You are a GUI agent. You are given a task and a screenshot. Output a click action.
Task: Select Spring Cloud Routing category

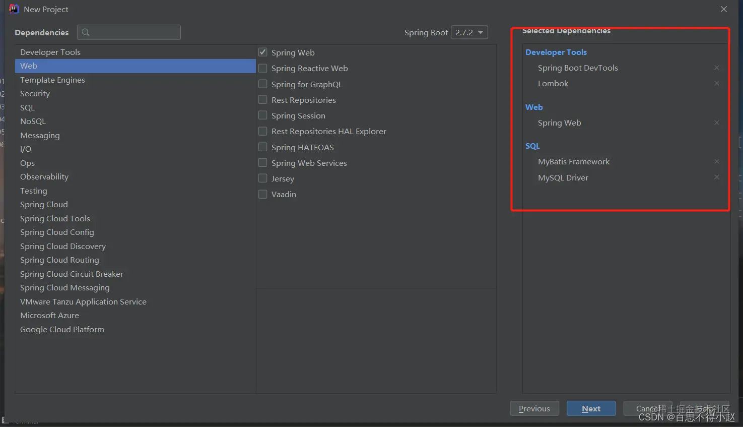point(136,260)
